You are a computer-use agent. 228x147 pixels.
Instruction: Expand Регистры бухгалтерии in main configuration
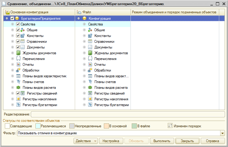pos(12,105)
